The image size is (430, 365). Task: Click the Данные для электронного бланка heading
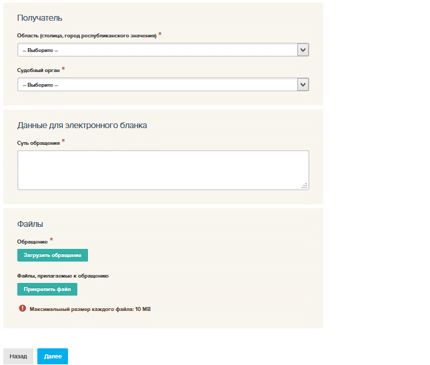81,125
